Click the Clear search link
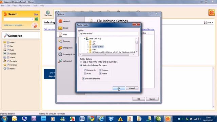 (36, 14)
